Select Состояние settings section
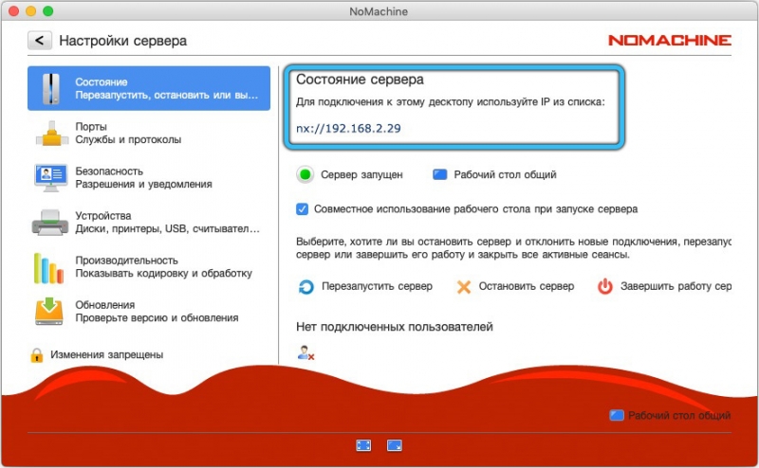 (149, 88)
